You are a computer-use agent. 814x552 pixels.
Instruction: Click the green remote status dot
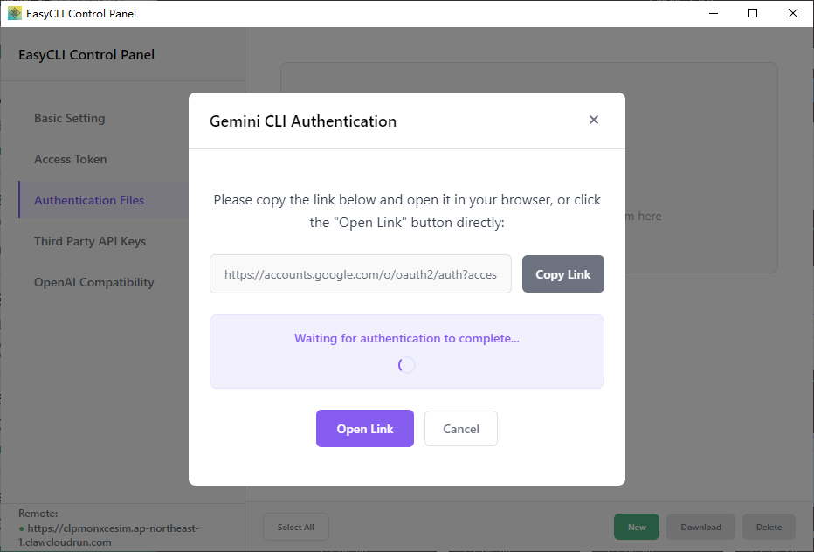coord(22,529)
